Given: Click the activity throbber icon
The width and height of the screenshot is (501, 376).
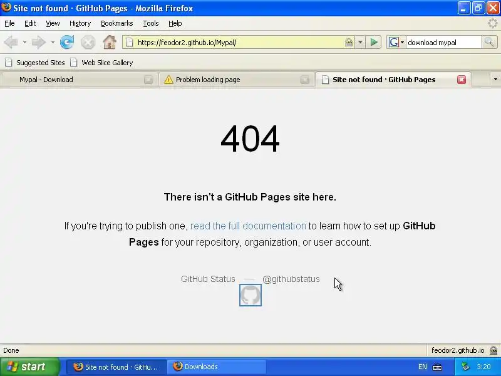Looking at the screenshot, I should [x=493, y=23].
